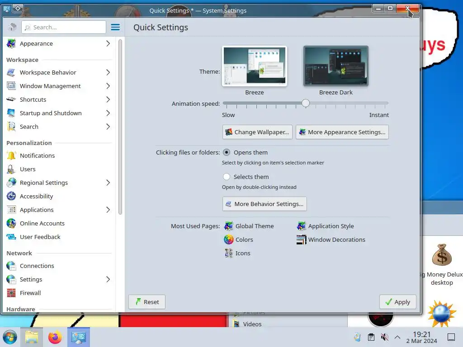Open Window Decorations via its icon
Viewport: 463px width, 347px height.
pyautogui.click(x=301, y=239)
